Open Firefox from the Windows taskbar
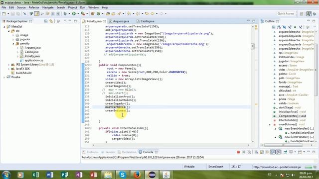This screenshot has width=319, height=179. [x=137, y=175]
